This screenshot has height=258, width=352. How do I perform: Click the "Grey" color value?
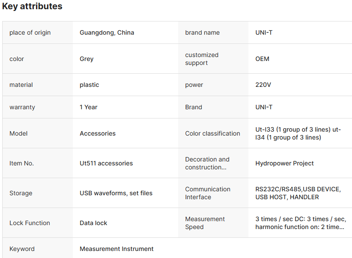click(86, 59)
